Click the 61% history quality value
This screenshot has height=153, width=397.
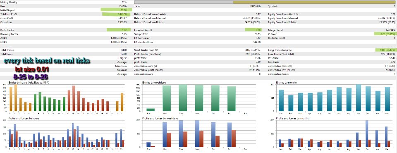[124, 2]
